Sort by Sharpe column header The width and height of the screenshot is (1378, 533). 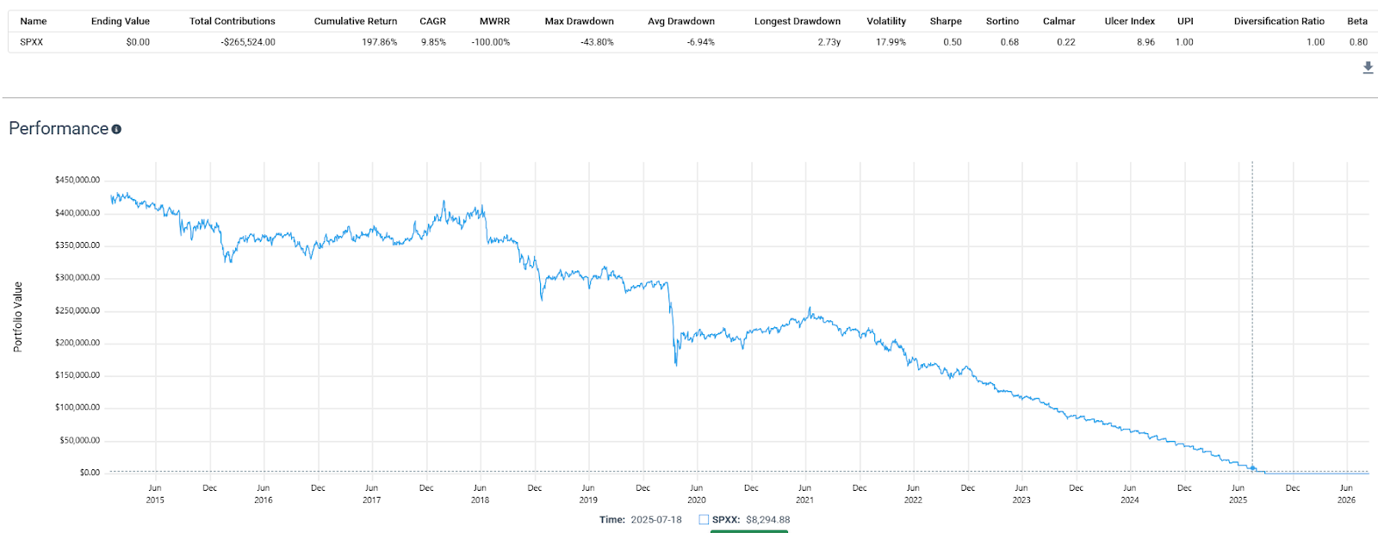[946, 22]
